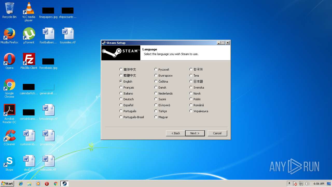Open Chrome from the taskbar
The height and width of the screenshot is (187, 332).
[x=56, y=184]
